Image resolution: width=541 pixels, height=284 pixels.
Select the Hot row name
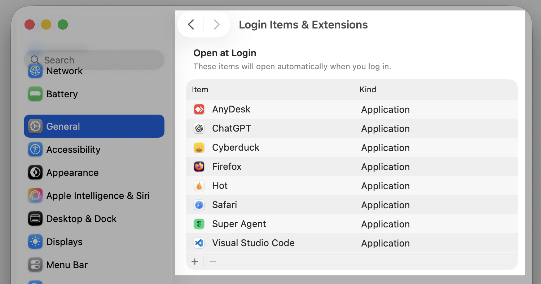point(220,186)
